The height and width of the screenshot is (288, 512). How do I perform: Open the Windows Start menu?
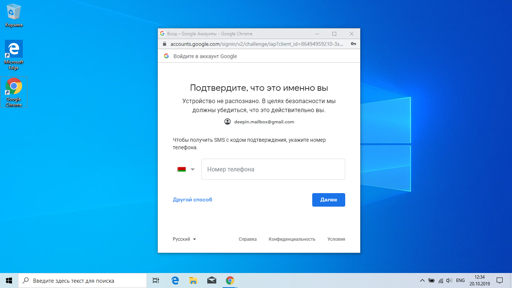click(x=9, y=280)
